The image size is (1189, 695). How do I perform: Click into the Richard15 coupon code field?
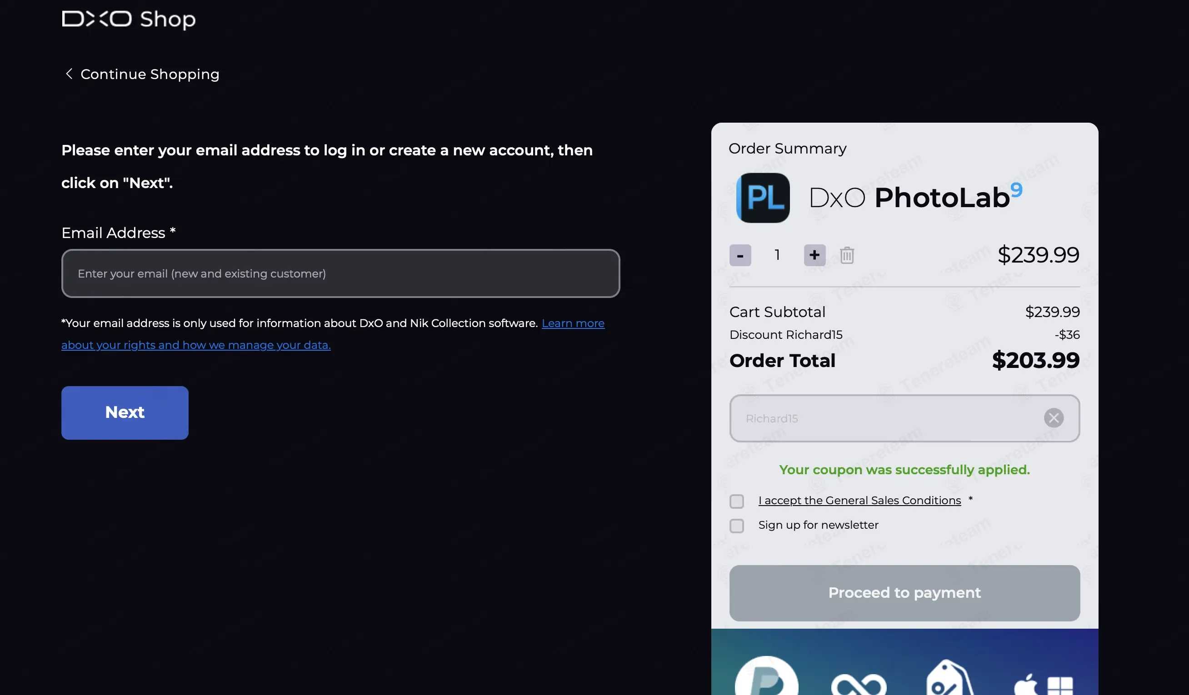pos(882,418)
